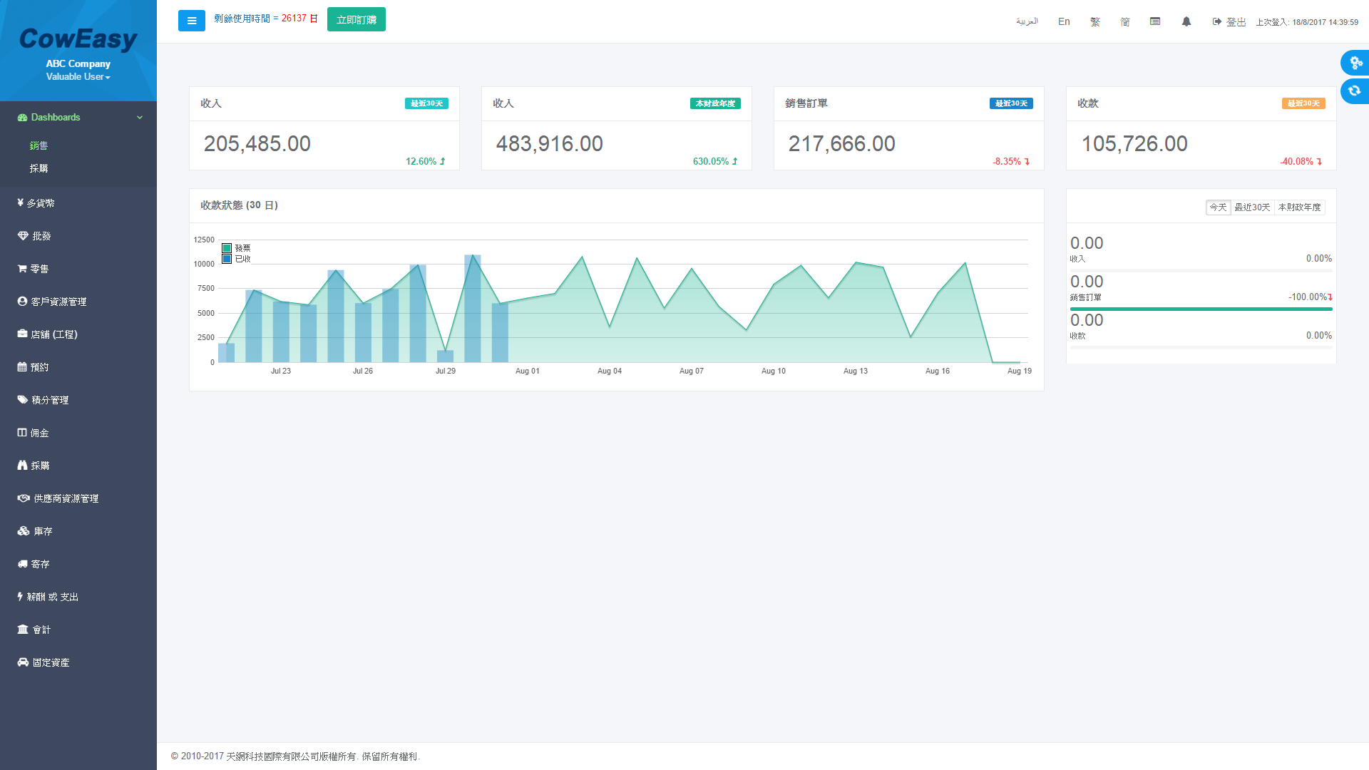
Task: Open 固定資產 fixed assets sidebar item
Action: click(x=50, y=662)
